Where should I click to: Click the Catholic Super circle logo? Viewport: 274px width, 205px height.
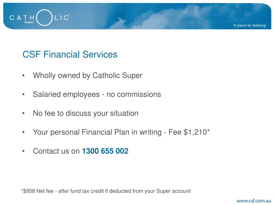[x=44, y=18]
